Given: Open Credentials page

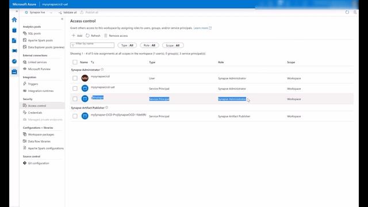Looking at the screenshot, I should pos(35,113).
